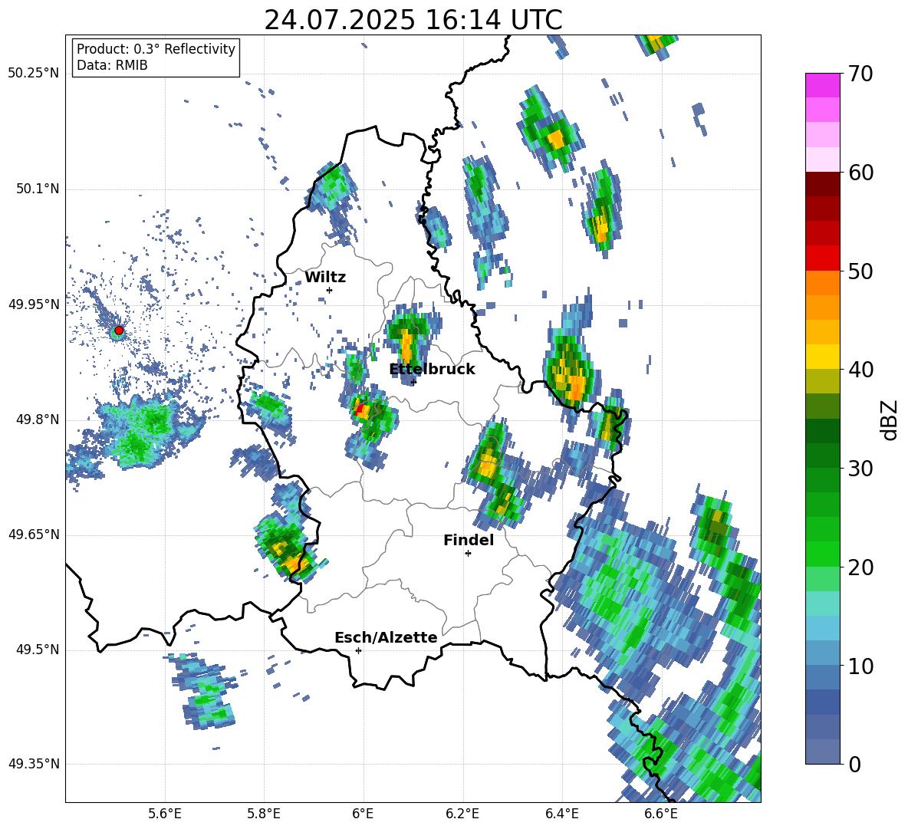Screen dimensions: 908x829
Task: Click the Ettelbruck city label
Action: click(x=432, y=370)
